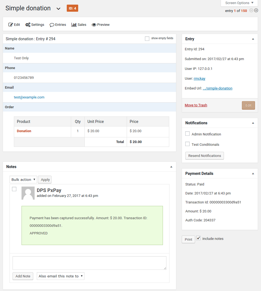Click the Test Only name value
Viewport: 261px width, 291px height.
(x=21, y=58)
